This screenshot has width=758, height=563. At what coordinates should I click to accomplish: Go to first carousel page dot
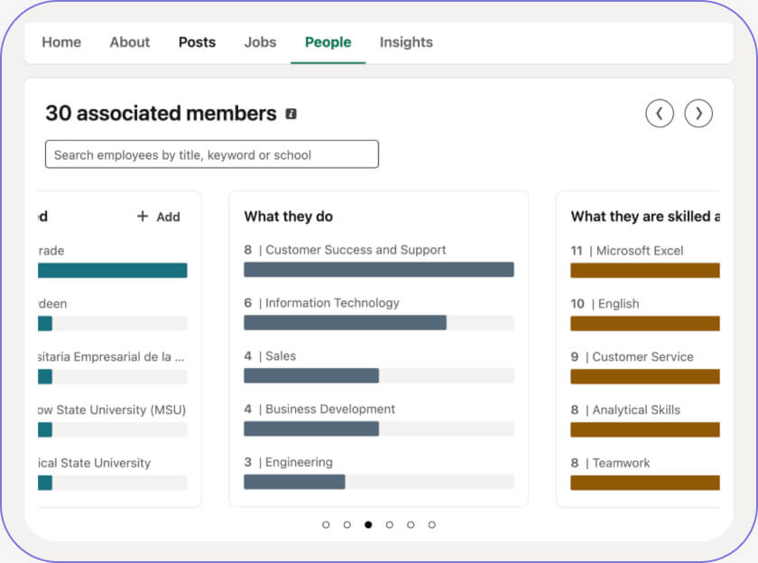click(326, 525)
